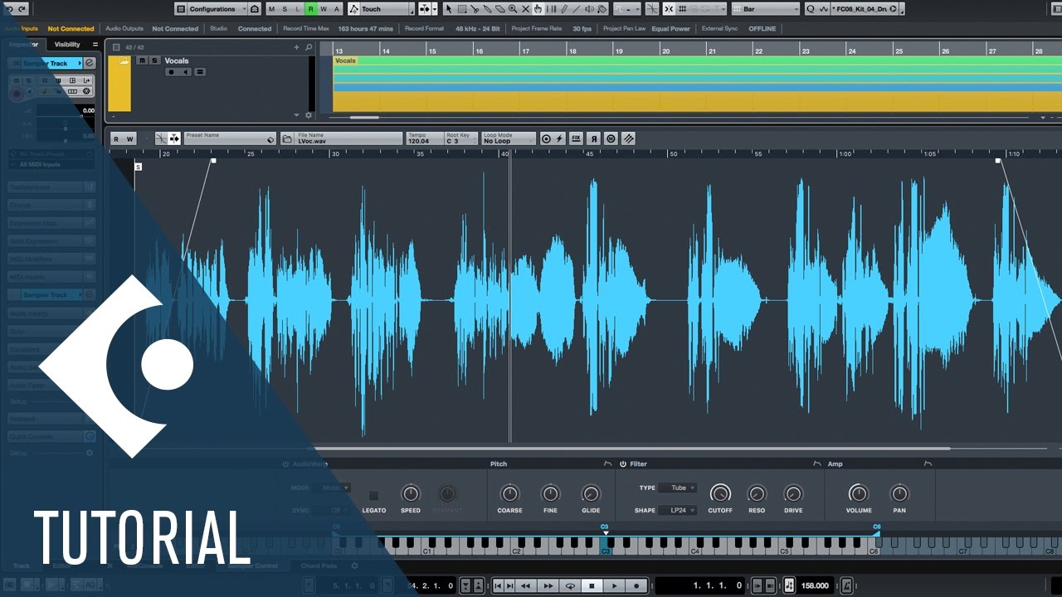This screenshot has width=1062, height=597.
Task: Add track with plus icon
Action: [296, 47]
